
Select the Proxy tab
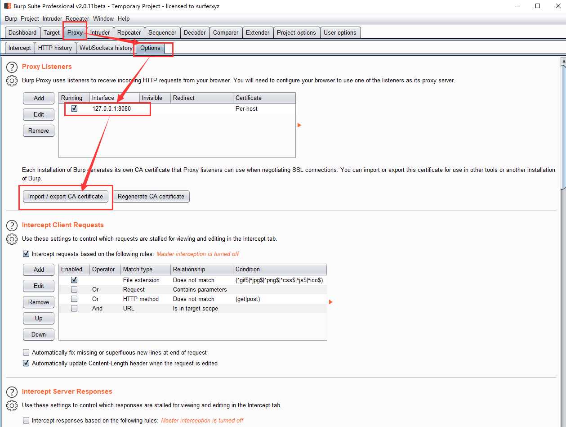75,32
